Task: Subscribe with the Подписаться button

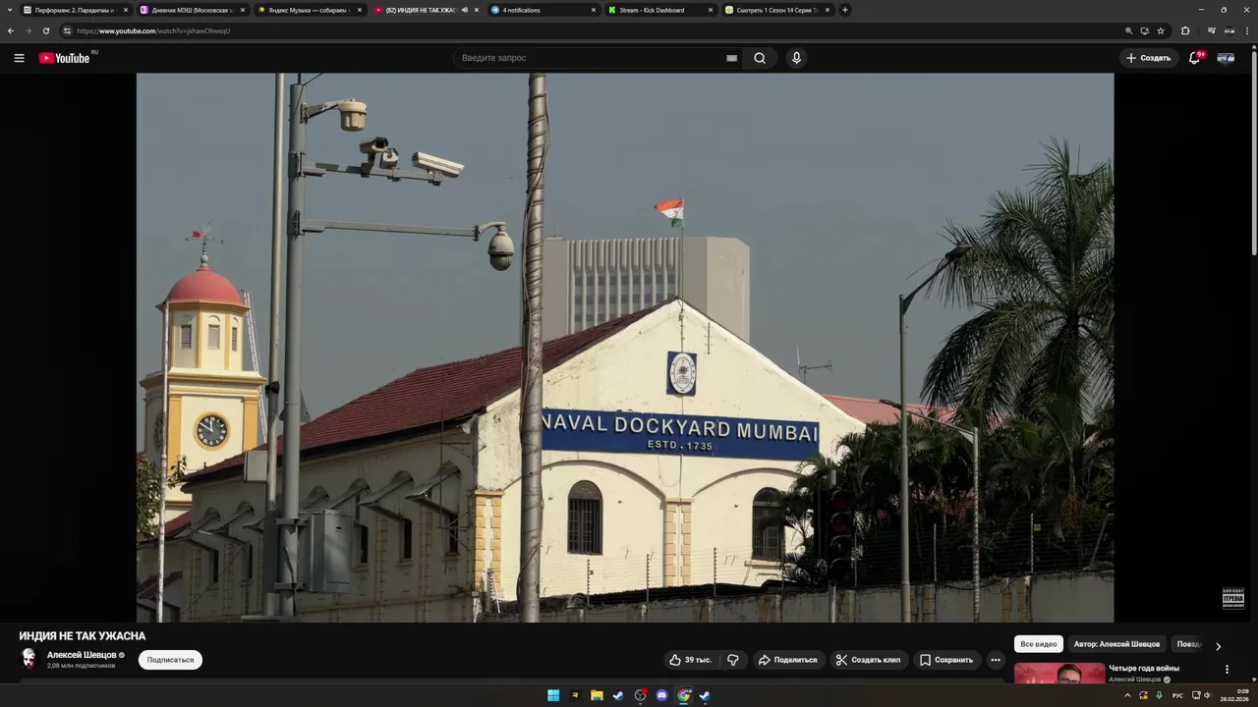Action: [170, 660]
